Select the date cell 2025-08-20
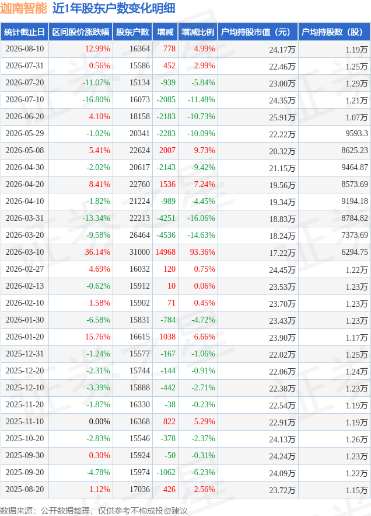 coord(24,490)
